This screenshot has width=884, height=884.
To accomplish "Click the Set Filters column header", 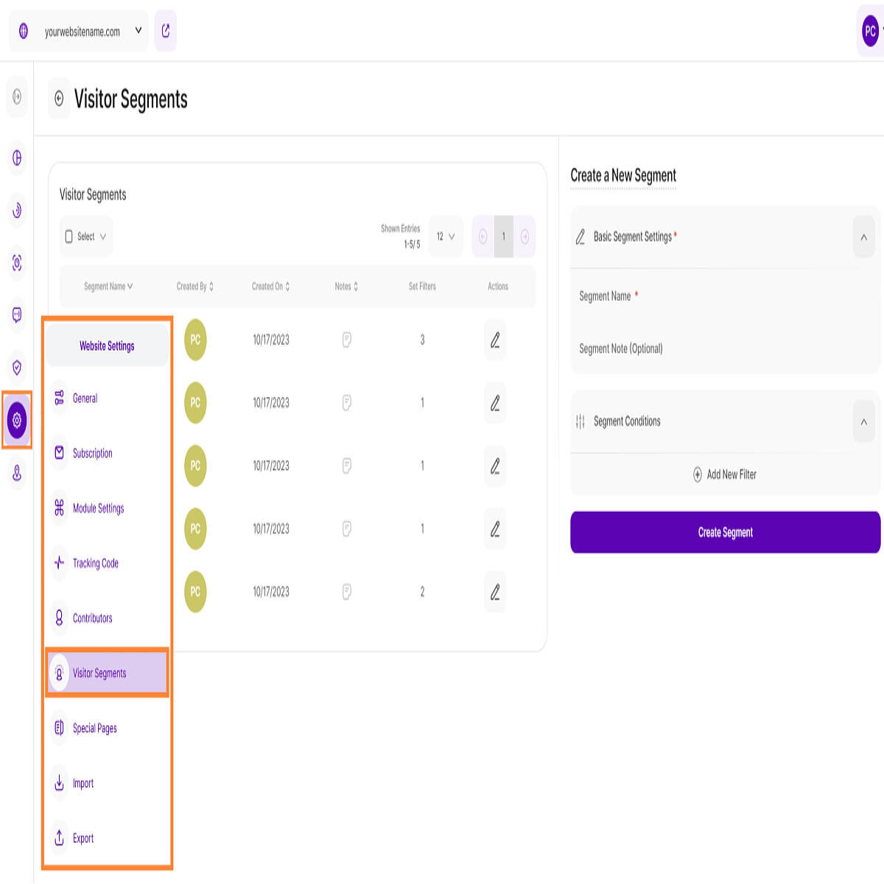I will click(422, 287).
